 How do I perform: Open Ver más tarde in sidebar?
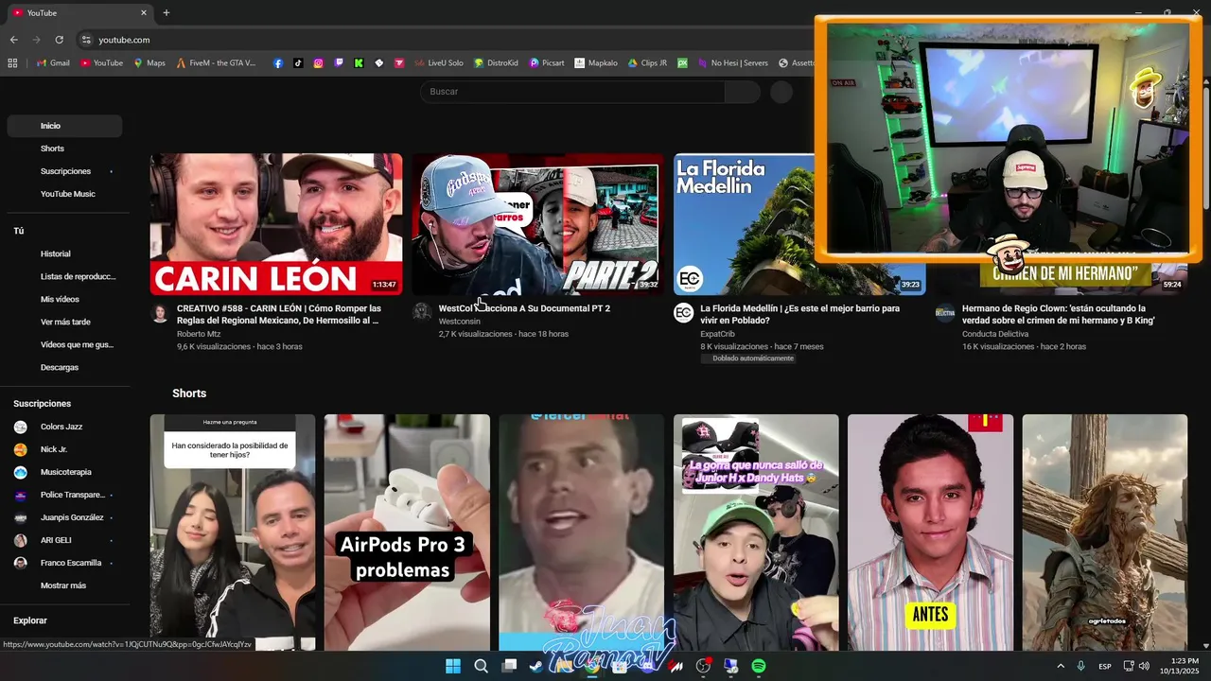64,322
